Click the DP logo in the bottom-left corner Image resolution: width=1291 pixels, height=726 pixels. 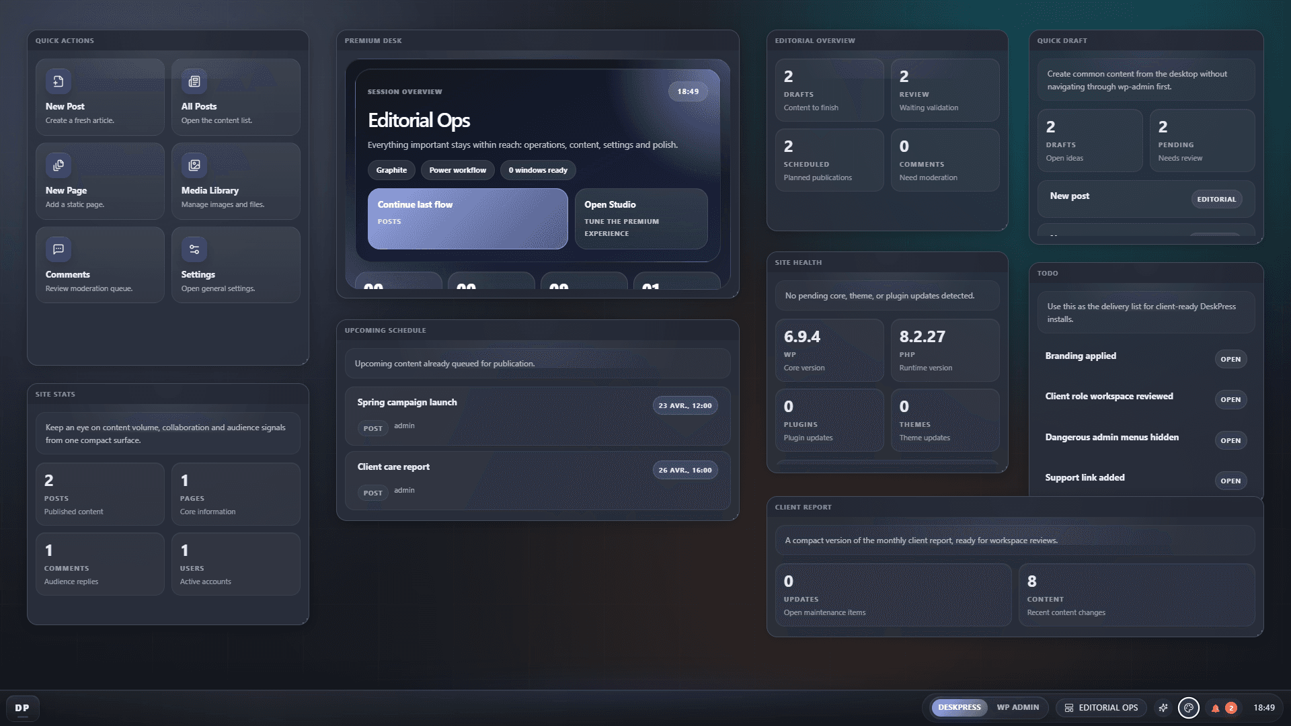pyautogui.click(x=22, y=707)
